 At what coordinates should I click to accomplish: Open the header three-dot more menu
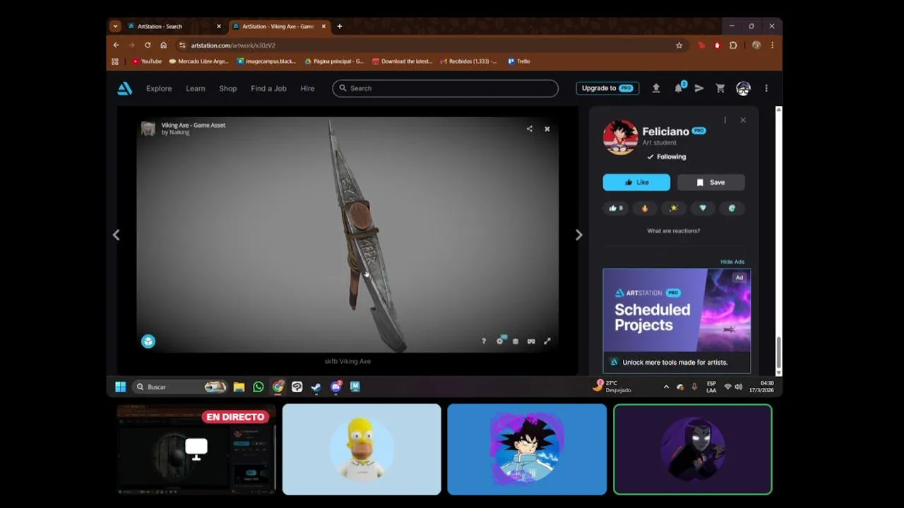766,88
